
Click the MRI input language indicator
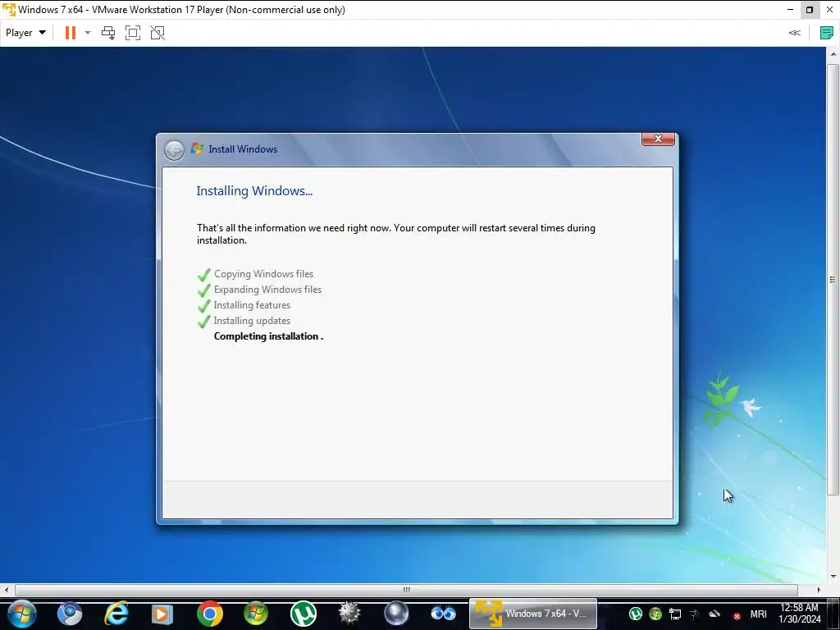759,614
